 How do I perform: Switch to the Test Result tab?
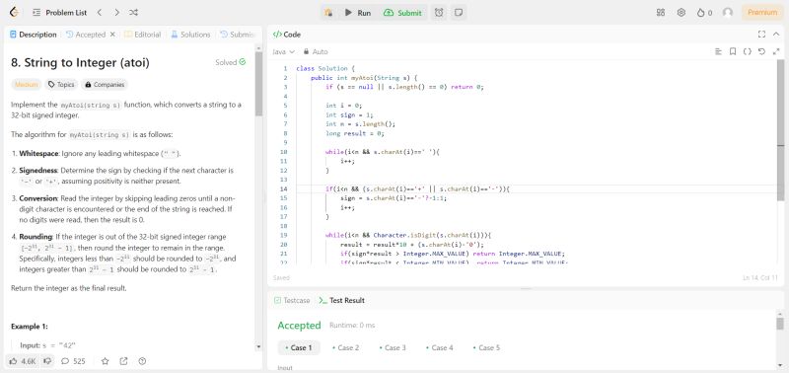point(342,300)
